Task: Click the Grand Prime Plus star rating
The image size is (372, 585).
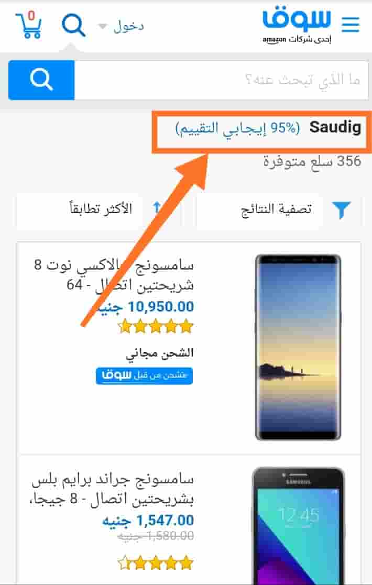Action: point(156,563)
